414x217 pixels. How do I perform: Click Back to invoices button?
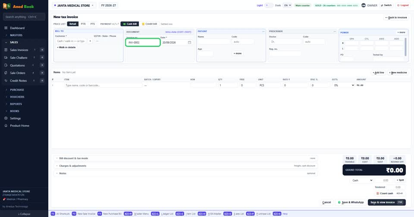396,17
